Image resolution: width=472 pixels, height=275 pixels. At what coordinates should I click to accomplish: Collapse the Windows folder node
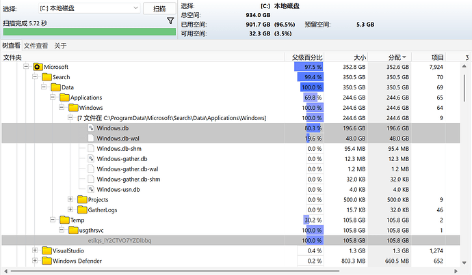click(62, 107)
